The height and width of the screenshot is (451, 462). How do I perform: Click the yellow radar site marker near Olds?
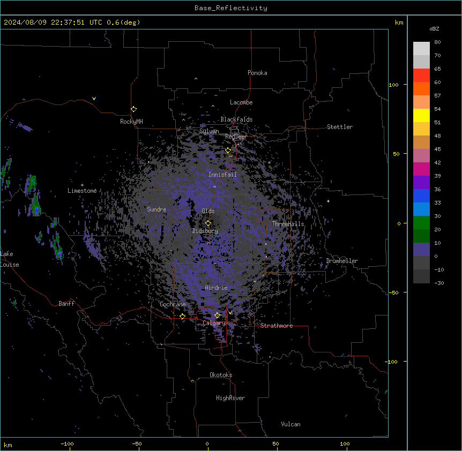pos(208,223)
